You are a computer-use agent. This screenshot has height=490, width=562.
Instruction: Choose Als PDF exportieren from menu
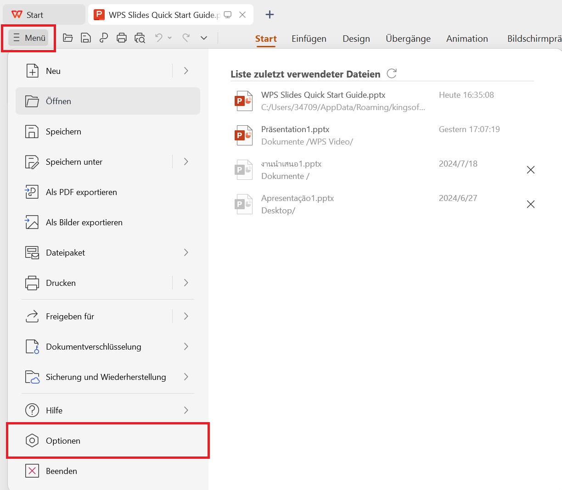coord(81,192)
